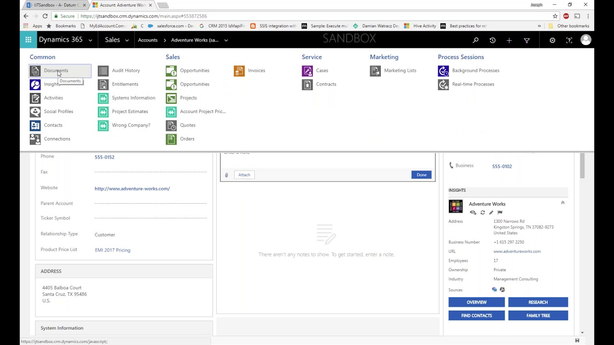Open the adventure-works.com website link

click(132, 189)
